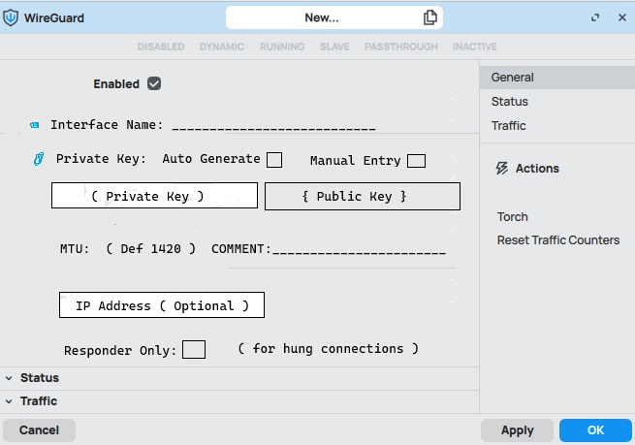Select the General tab in sidebar
The width and height of the screenshot is (635, 445).
pos(556,78)
